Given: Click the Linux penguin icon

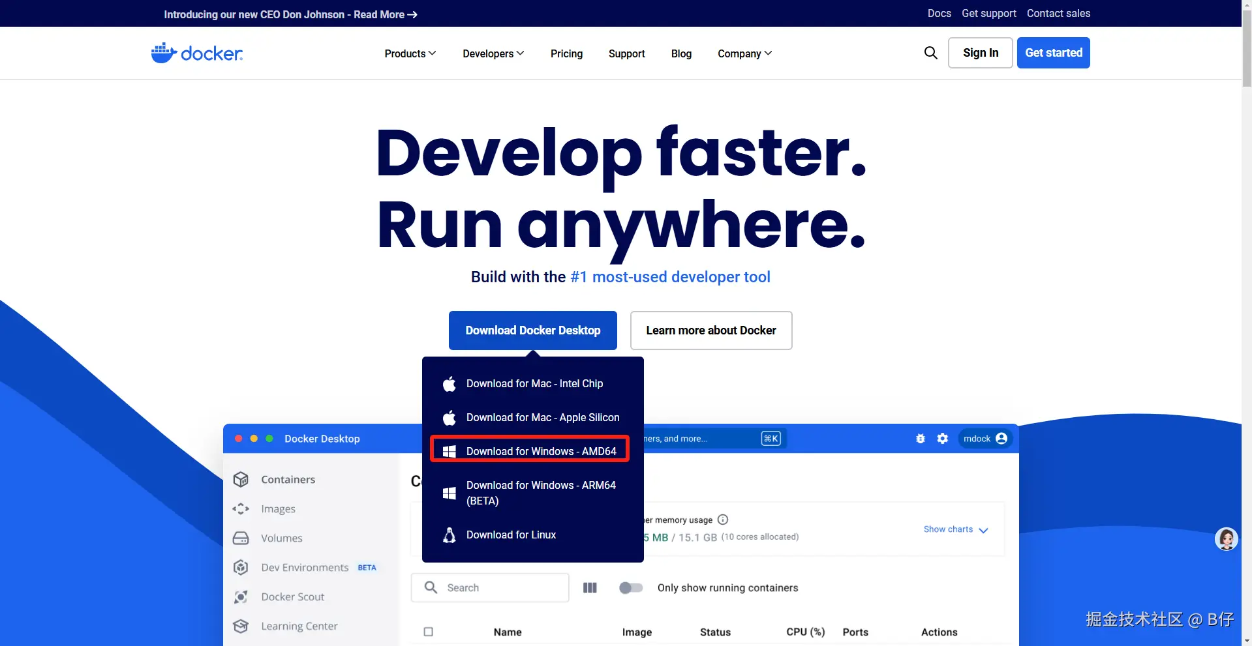Looking at the screenshot, I should (450, 535).
